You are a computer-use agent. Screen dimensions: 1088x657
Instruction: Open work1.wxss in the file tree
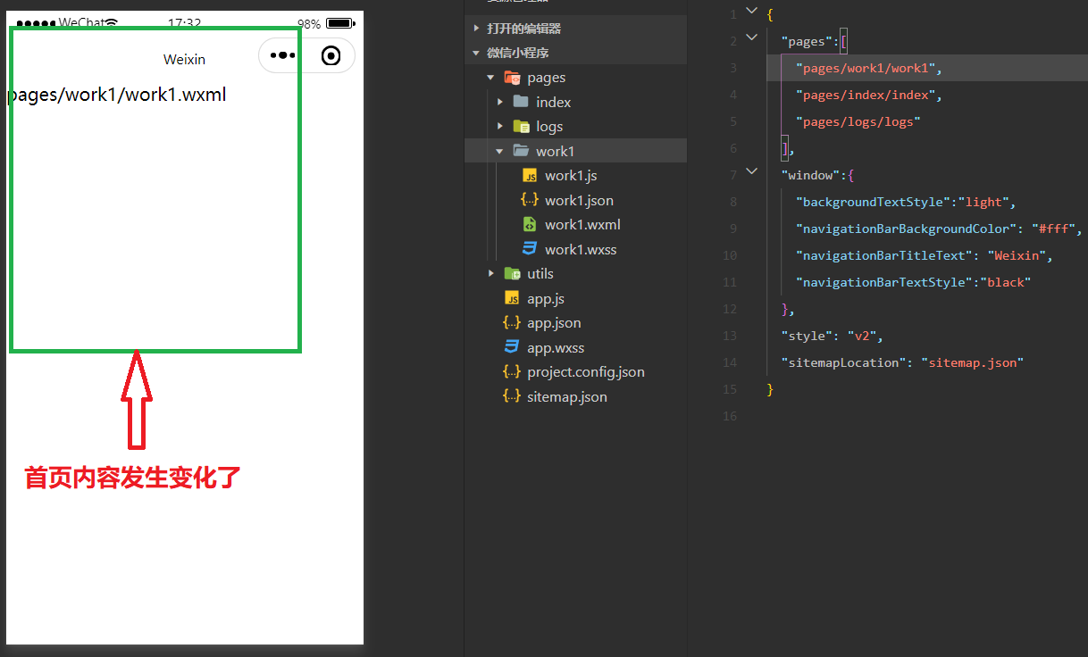pos(581,249)
